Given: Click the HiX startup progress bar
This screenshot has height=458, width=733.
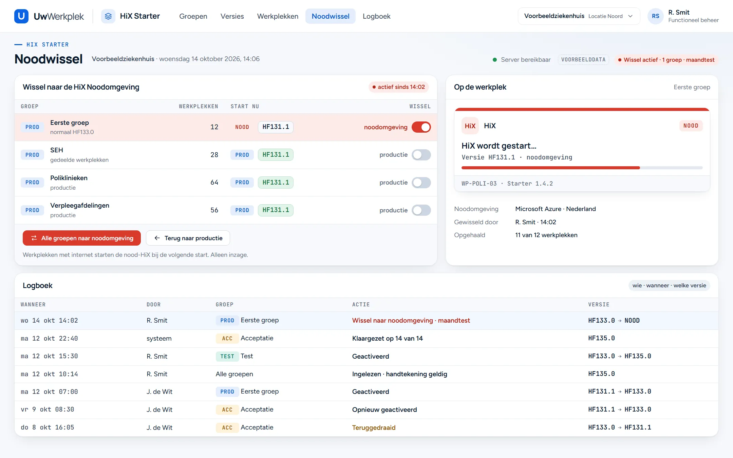Looking at the screenshot, I should pos(582,168).
